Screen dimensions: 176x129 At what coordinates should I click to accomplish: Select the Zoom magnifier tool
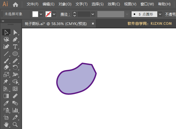click(x=15, y=125)
